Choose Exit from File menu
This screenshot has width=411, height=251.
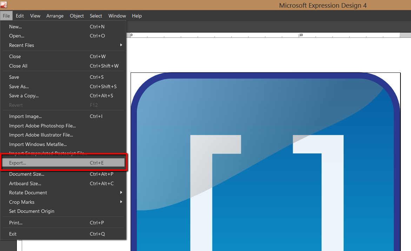(63, 234)
